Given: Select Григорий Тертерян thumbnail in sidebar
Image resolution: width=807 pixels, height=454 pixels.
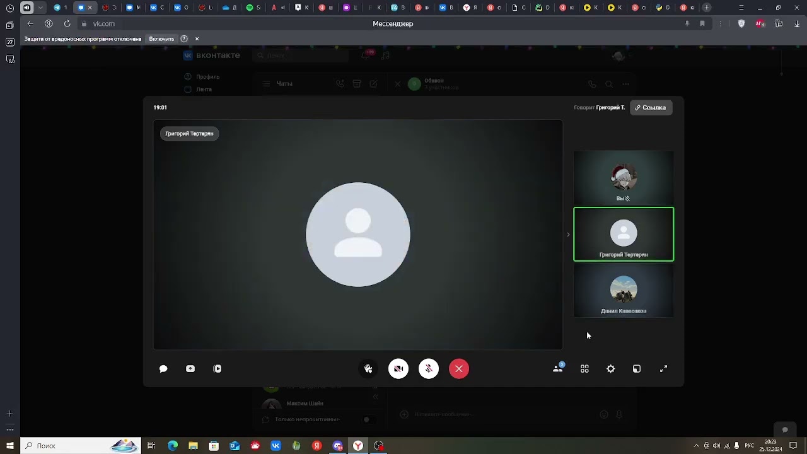Looking at the screenshot, I should point(624,234).
